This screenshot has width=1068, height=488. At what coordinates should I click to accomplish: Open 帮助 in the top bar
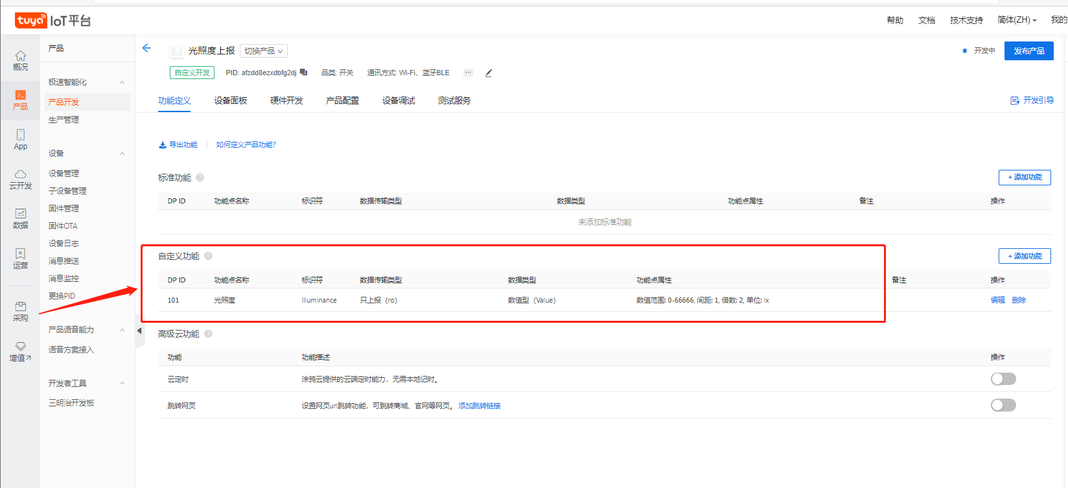pos(895,20)
